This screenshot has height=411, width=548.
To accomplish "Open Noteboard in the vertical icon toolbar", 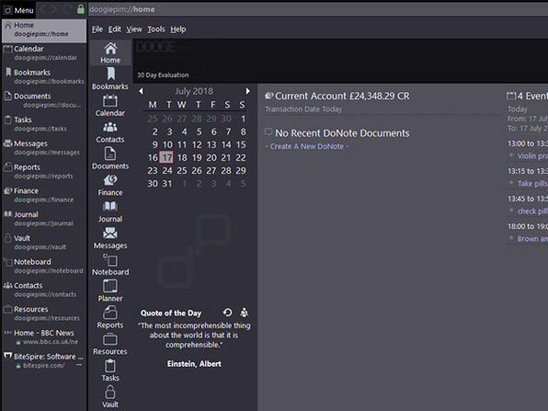I will point(110,265).
